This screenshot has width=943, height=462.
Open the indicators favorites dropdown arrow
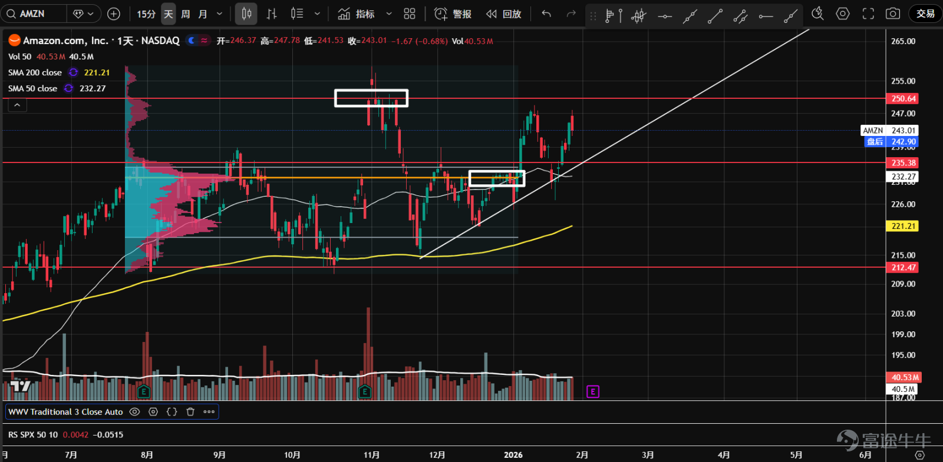[388, 14]
